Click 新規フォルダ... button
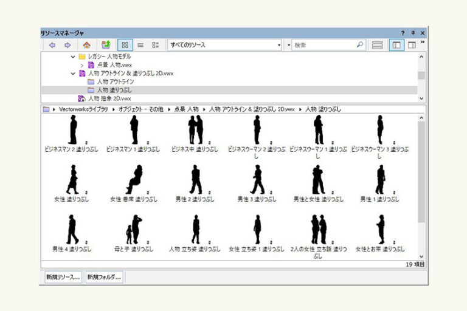Screen dimensions: 467x311 click(104, 277)
